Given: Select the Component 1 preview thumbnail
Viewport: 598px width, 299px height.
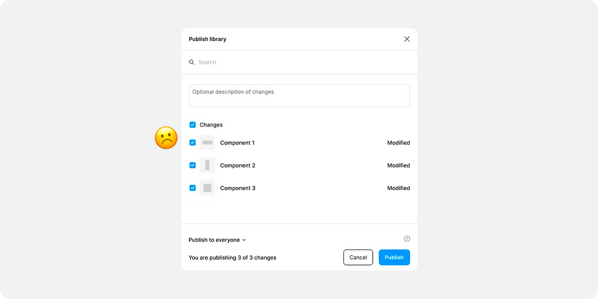Looking at the screenshot, I should 207,143.
